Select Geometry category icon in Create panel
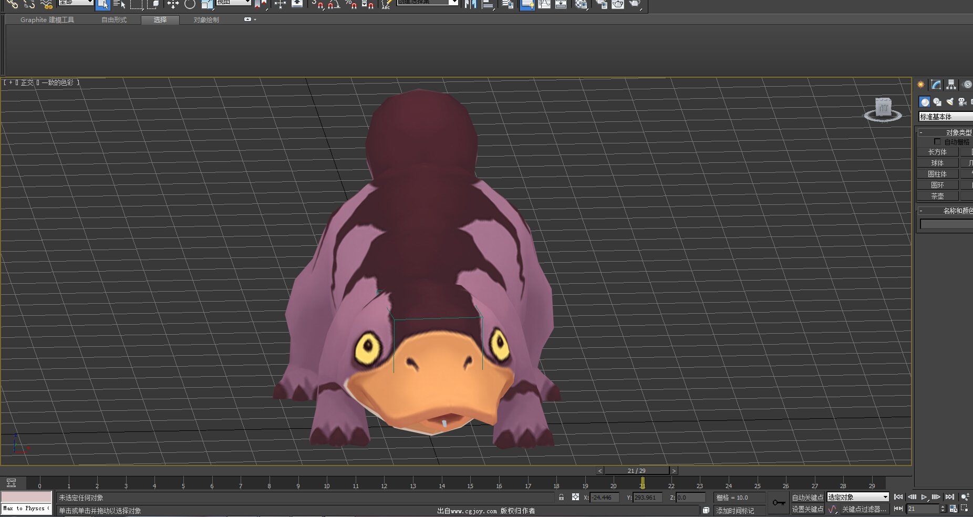The width and height of the screenshot is (973, 517). pyautogui.click(x=925, y=101)
